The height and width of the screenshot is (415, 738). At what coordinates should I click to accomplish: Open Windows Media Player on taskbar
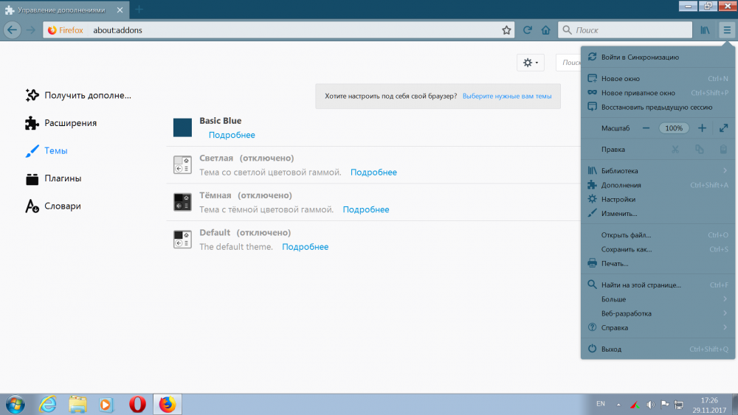click(106, 404)
